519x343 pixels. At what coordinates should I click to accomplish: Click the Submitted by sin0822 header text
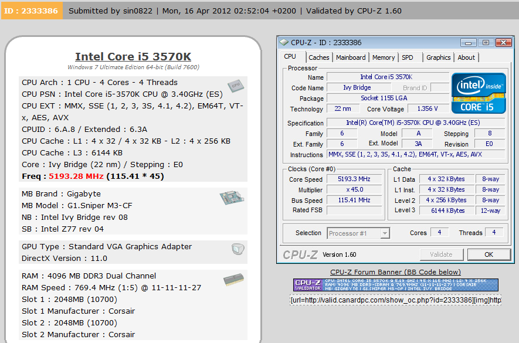tap(111, 11)
